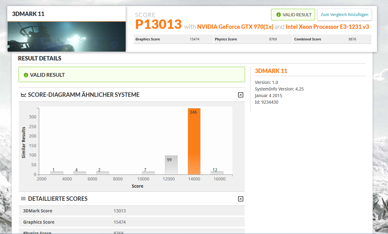Viewport: 388px width, 234px height.
Task: Click the chart icon beside Score-Diagramm heading
Action: [x=24, y=95]
